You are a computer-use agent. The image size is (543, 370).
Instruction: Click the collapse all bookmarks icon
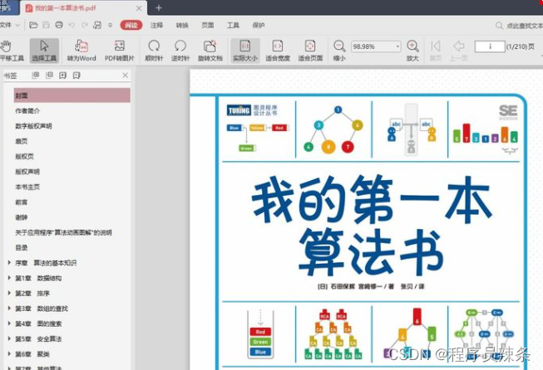point(49,75)
